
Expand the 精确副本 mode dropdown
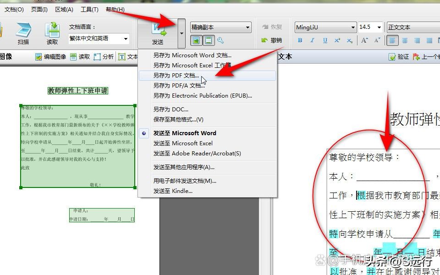[x=247, y=27]
